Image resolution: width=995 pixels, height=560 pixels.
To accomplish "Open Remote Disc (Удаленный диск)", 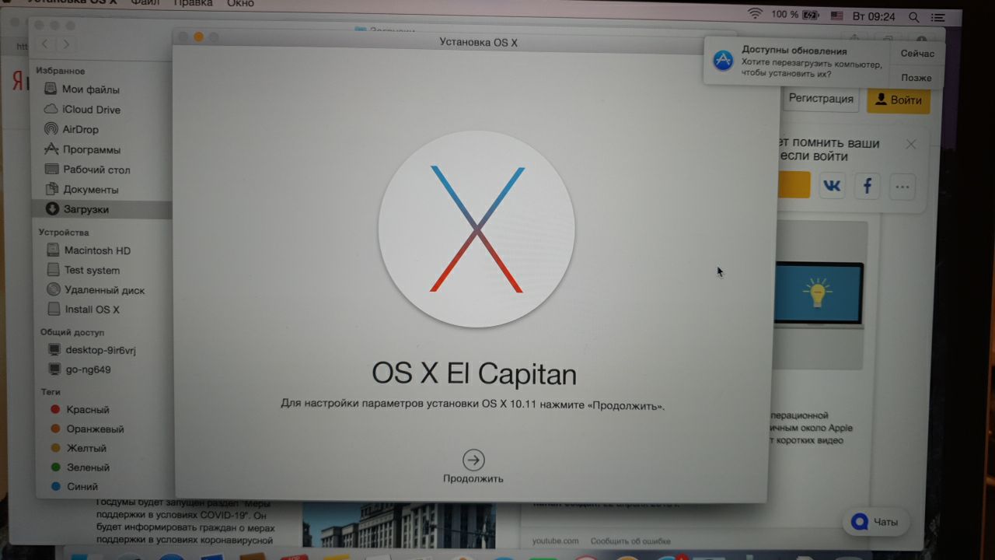I will [x=96, y=290].
